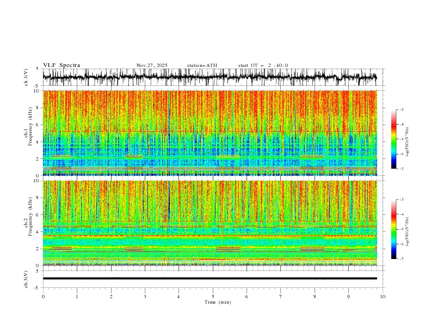Click the "10" tick on the time axis

383,297
